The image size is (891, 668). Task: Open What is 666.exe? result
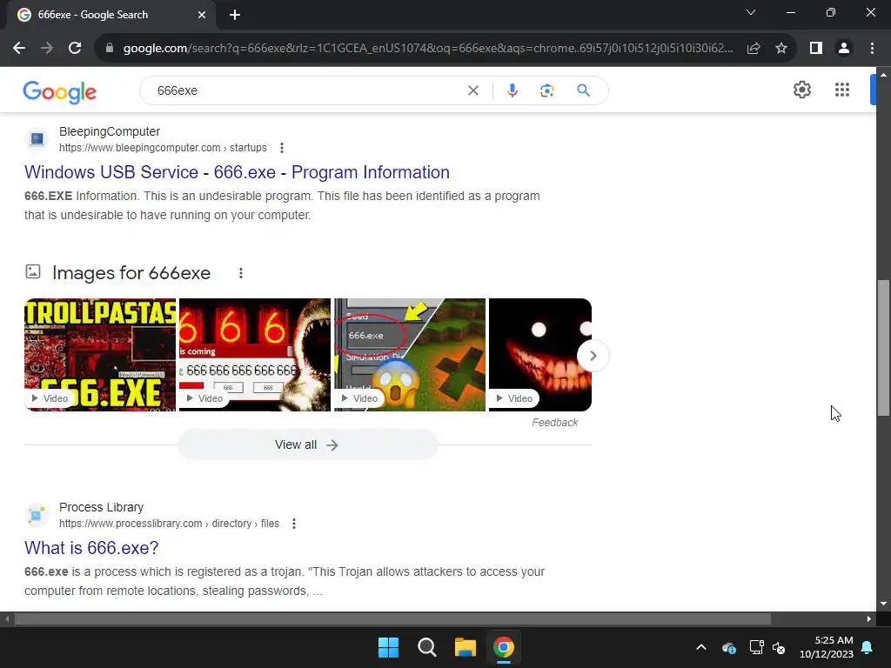[x=91, y=548]
